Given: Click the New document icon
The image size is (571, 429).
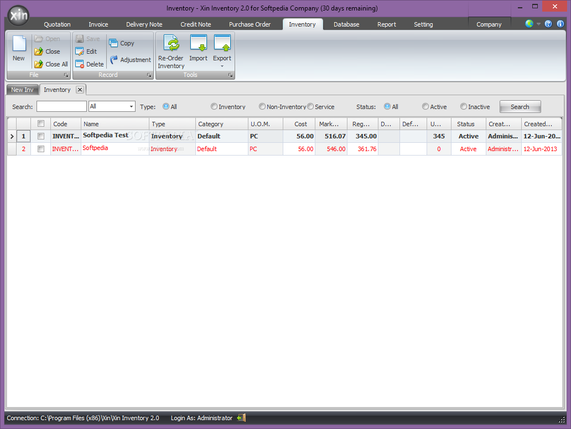Looking at the screenshot, I should point(19,43).
